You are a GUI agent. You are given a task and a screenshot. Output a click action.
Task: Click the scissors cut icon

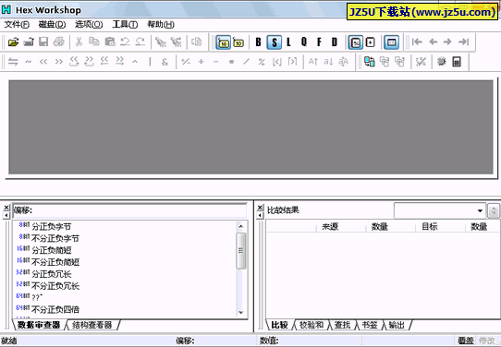coord(79,42)
